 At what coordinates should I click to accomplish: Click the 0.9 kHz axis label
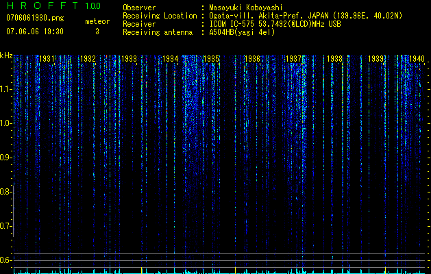(x=5, y=158)
